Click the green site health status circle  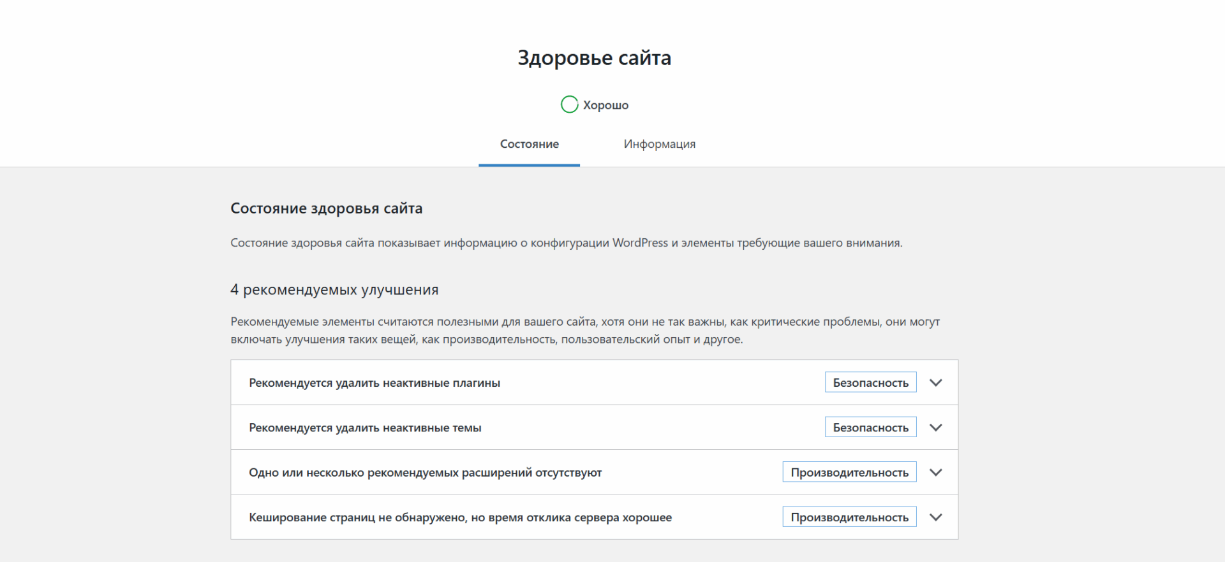click(569, 104)
